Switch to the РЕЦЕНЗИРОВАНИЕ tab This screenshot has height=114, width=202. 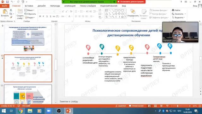click(109, 6)
